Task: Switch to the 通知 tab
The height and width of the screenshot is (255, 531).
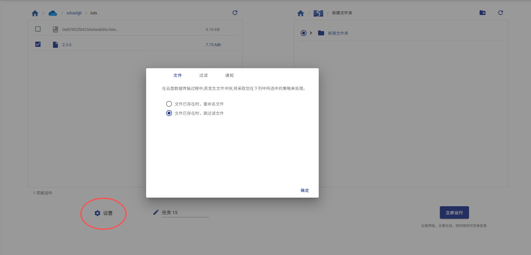Action: (230, 76)
